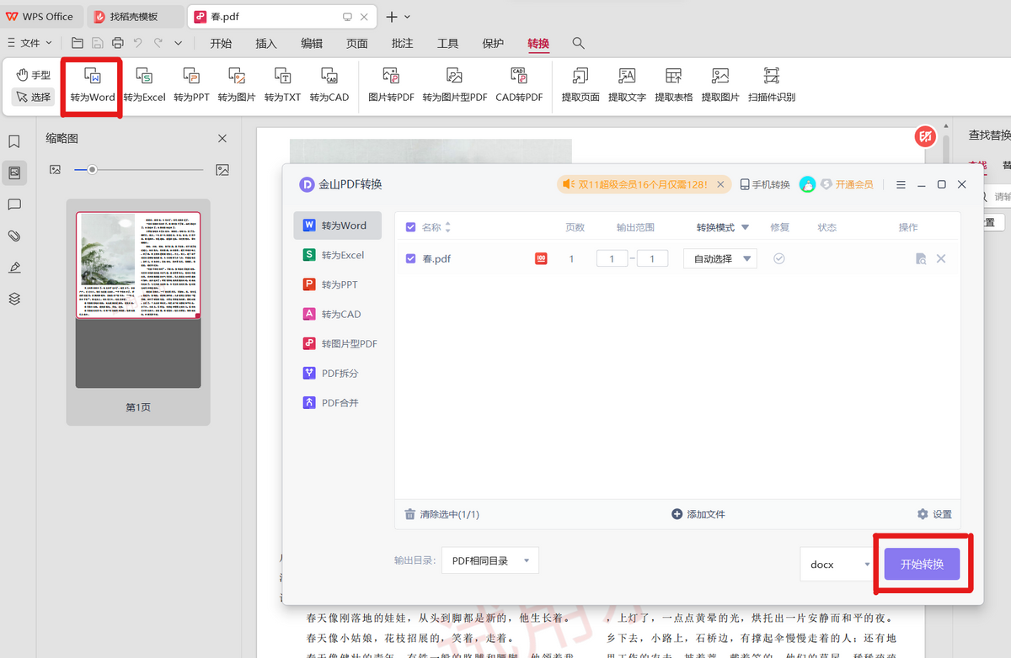Sort files by the 名称 column arrows
Image resolution: width=1011 pixels, height=658 pixels.
(x=448, y=227)
